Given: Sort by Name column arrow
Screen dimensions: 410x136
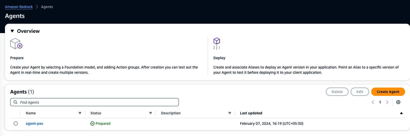Looking at the screenshot, I should [80, 113].
